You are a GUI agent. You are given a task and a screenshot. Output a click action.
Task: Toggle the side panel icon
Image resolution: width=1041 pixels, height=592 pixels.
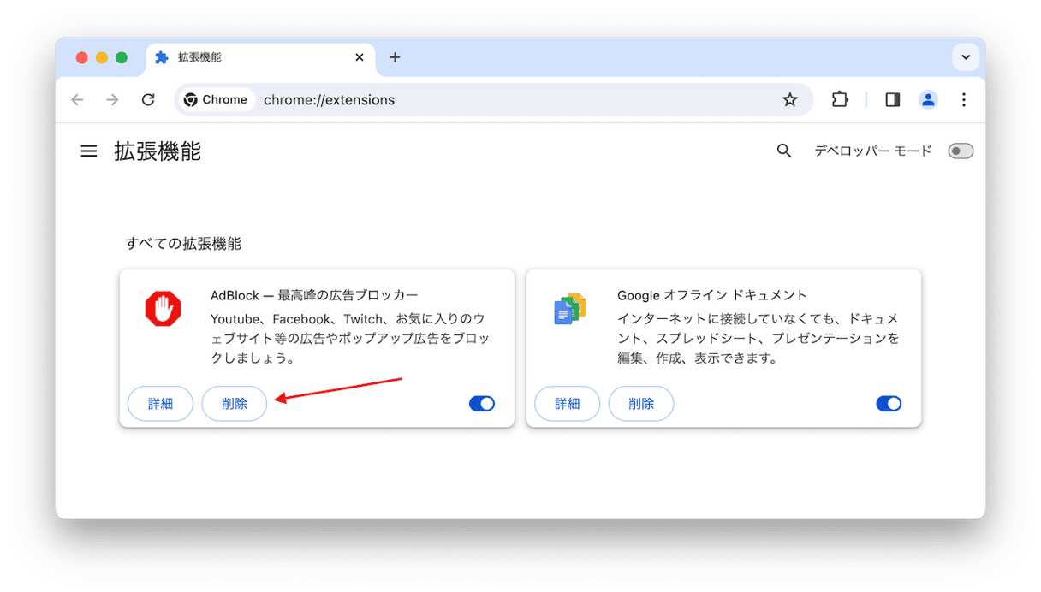point(892,100)
